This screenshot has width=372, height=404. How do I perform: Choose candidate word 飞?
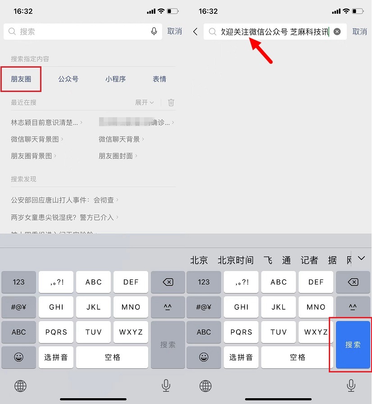[x=268, y=260]
